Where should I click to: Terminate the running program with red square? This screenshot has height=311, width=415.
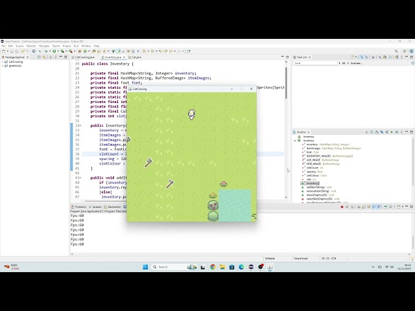[x=342, y=207]
